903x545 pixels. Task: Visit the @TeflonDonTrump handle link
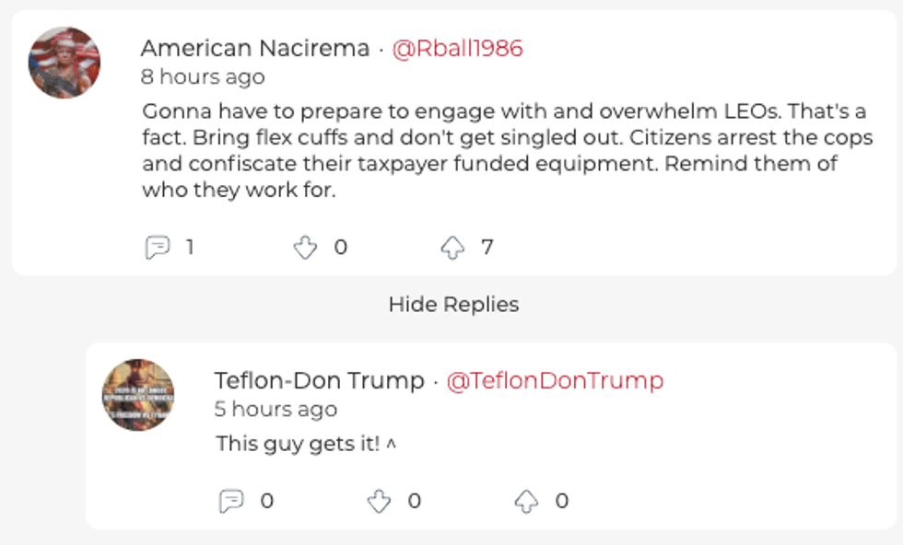(x=555, y=380)
